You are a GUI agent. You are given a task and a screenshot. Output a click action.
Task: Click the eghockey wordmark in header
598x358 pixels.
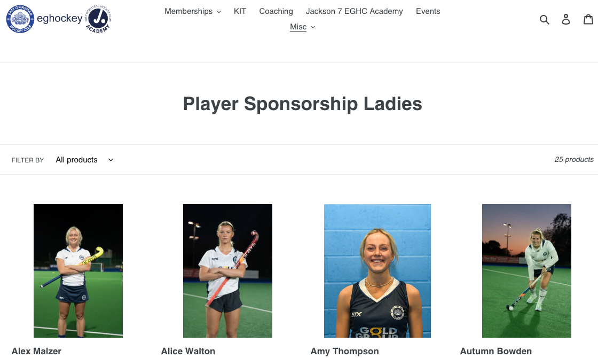pyautogui.click(x=59, y=18)
